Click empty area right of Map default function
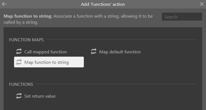This screenshot has width=206, height=110. pyautogui.click(x=170, y=52)
